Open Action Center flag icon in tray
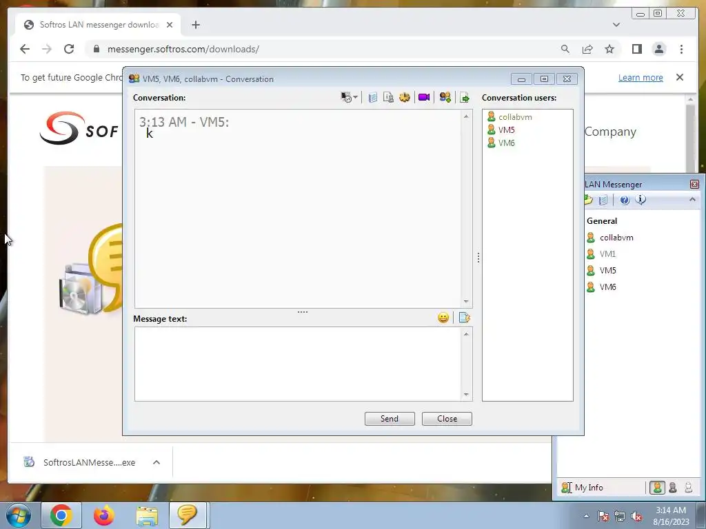The width and height of the screenshot is (706, 529). 603,517
